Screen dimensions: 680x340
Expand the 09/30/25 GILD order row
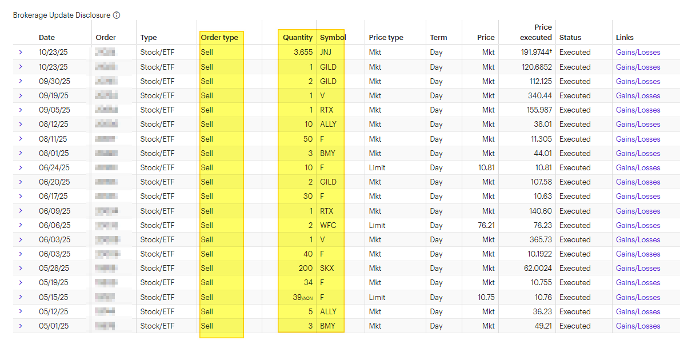pos(21,81)
